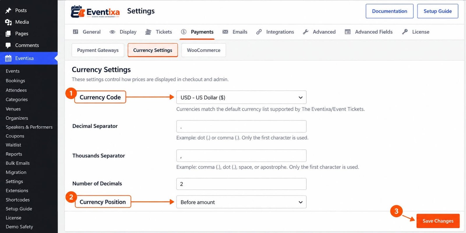Click the Advanced Fields list icon
The image size is (466, 233).
(347, 32)
